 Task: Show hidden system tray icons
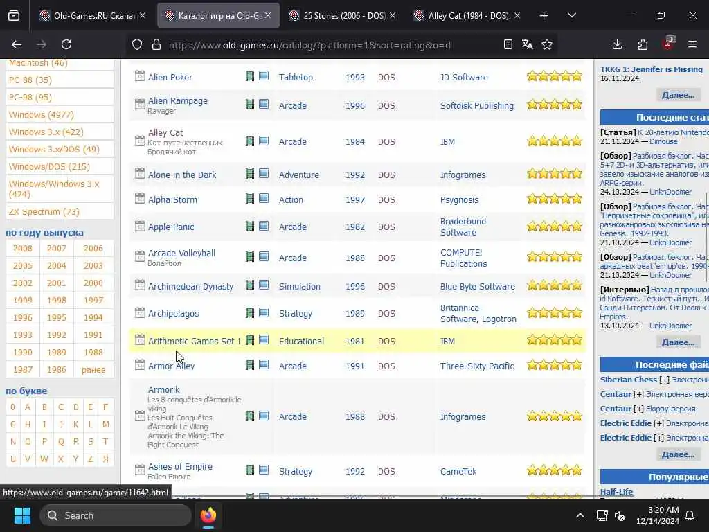point(580,515)
